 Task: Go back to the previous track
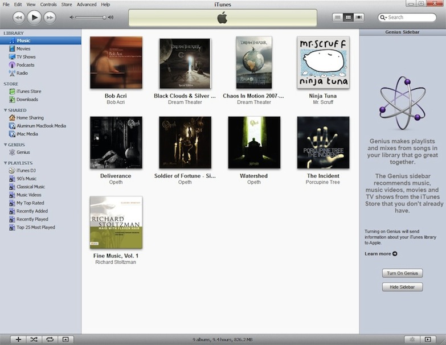[19, 18]
